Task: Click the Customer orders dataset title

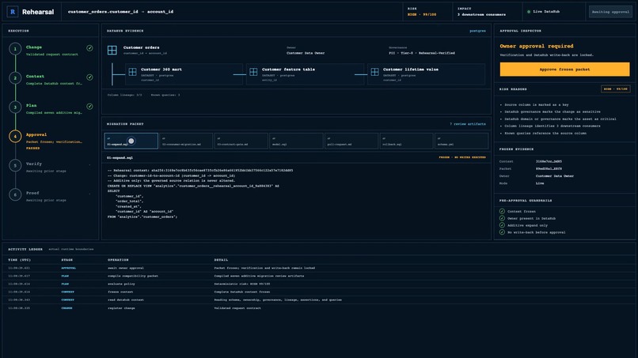Action: point(141,47)
